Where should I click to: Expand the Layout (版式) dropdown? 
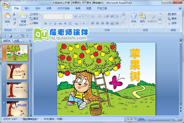[x=35, y=14]
